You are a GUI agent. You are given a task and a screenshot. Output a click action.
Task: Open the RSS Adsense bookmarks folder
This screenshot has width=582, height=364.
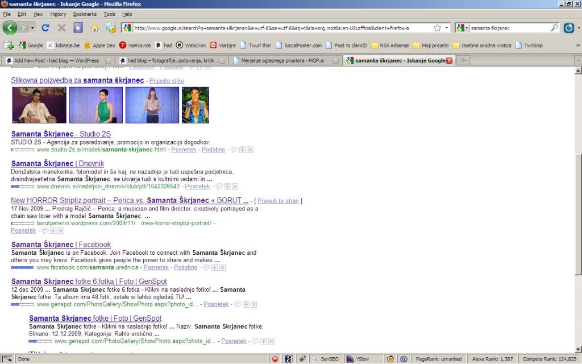(x=390, y=45)
